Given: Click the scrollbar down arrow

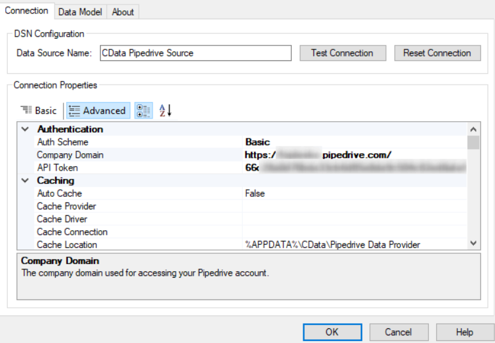Looking at the screenshot, I should coord(474,243).
